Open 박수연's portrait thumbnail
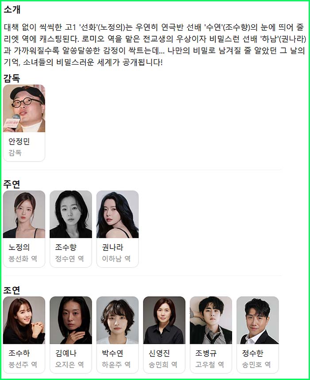 pos(117,320)
